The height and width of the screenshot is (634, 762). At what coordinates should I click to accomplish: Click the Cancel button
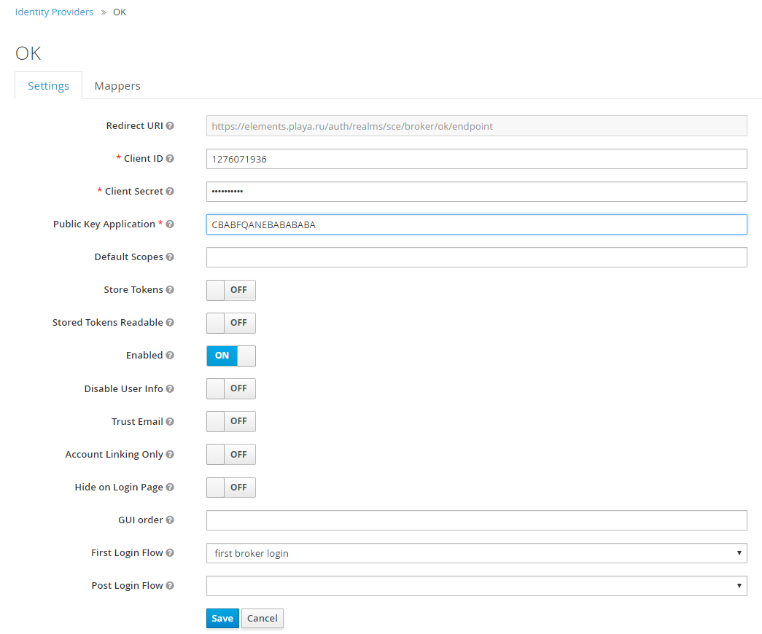(262, 619)
